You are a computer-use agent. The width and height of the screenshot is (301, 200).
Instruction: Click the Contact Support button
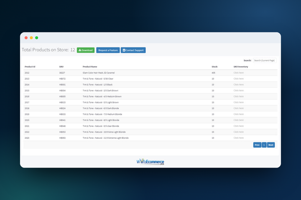pos(133,50)
